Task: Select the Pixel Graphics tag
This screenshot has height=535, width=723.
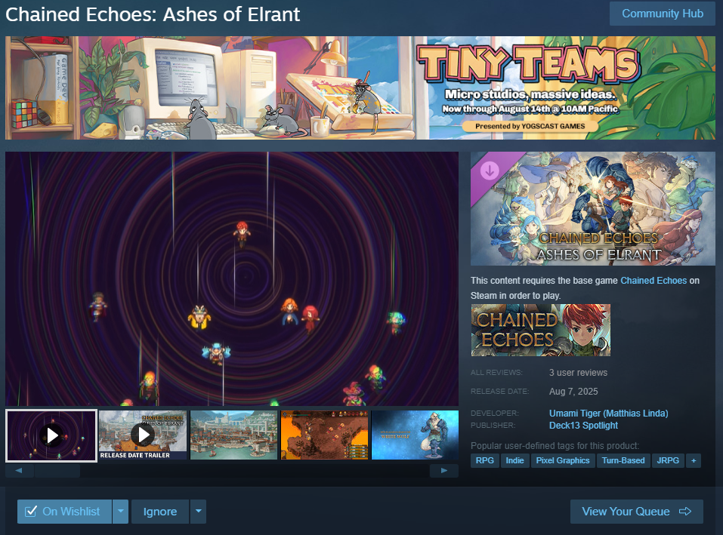Action: tap(563, 460)
